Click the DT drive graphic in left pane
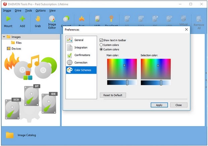The height and width of the screenshot is (146, 208). (32, 95)
